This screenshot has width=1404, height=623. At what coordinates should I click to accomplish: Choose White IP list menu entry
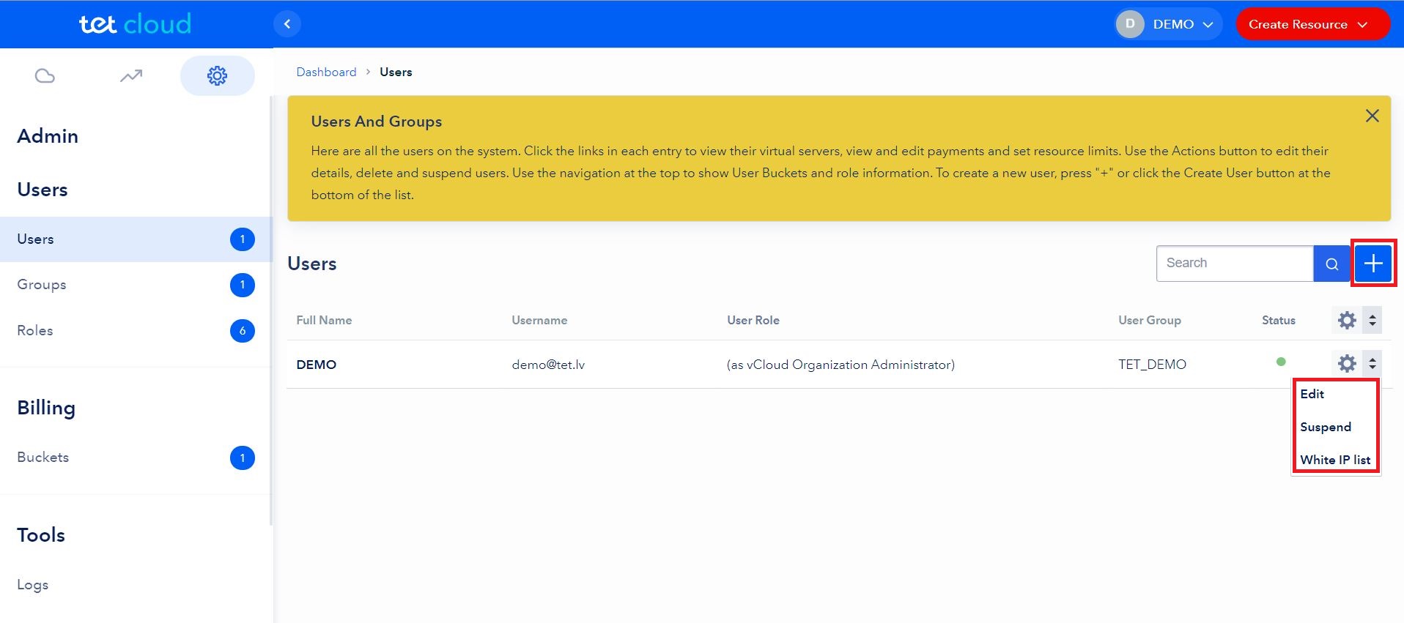(1335, 460)
